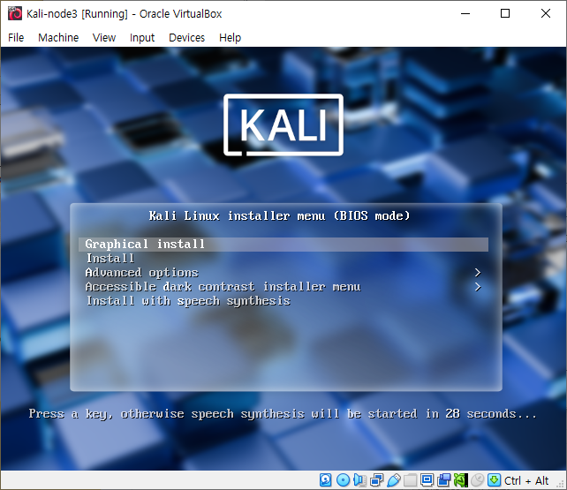Click the mouse integration status icon
This screenshot has height=490, width=567.
click(x=477, y=480)
